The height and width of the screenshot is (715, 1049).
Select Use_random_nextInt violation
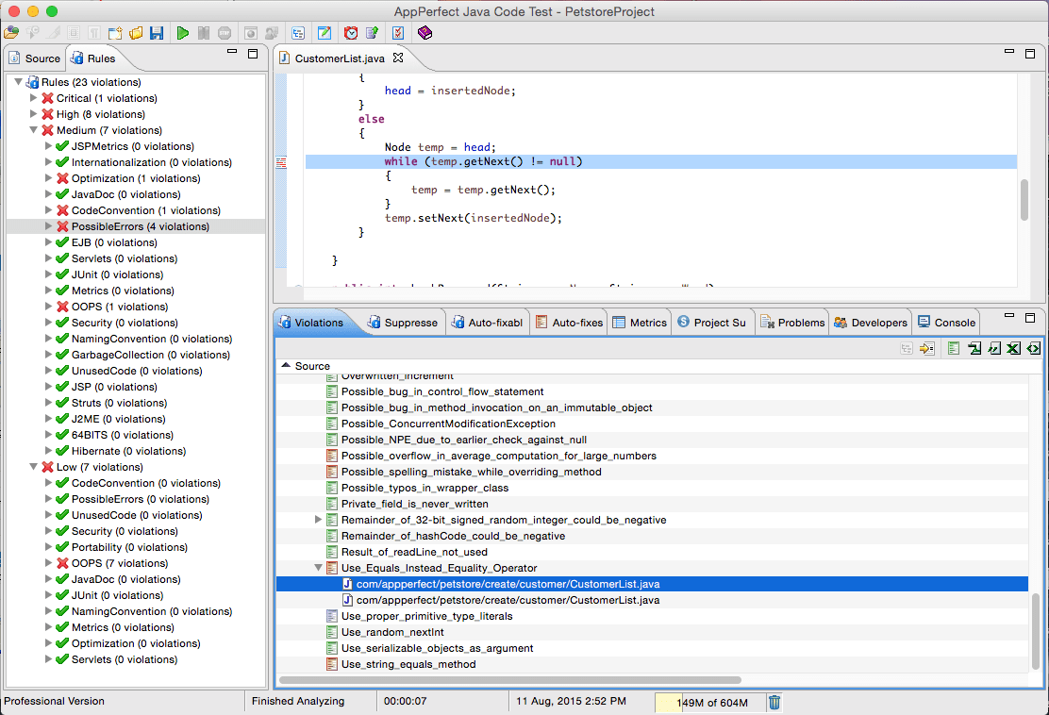pos(392,632)
